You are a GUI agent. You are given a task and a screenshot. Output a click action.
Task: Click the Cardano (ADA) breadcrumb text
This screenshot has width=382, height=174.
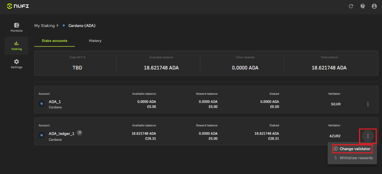point(82,26)
